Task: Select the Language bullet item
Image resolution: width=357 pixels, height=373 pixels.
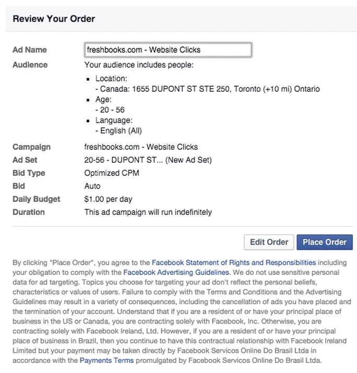Action: (x=113, y=121)
